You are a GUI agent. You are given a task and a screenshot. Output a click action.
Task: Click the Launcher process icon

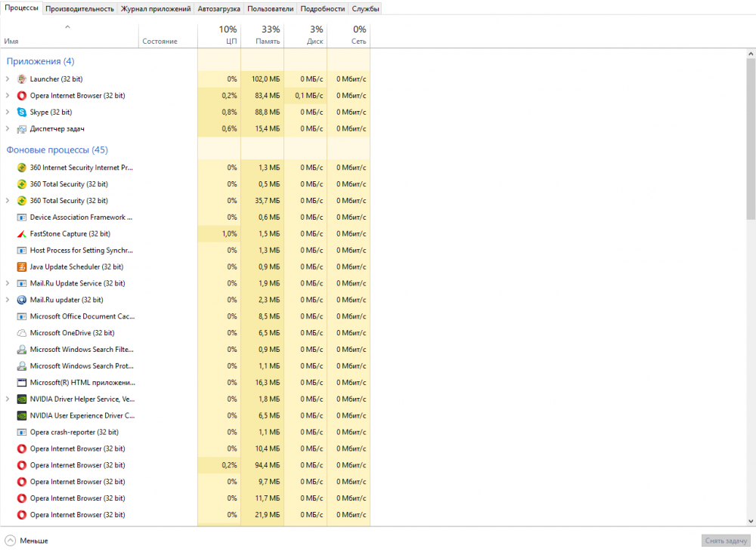[22, 79]
